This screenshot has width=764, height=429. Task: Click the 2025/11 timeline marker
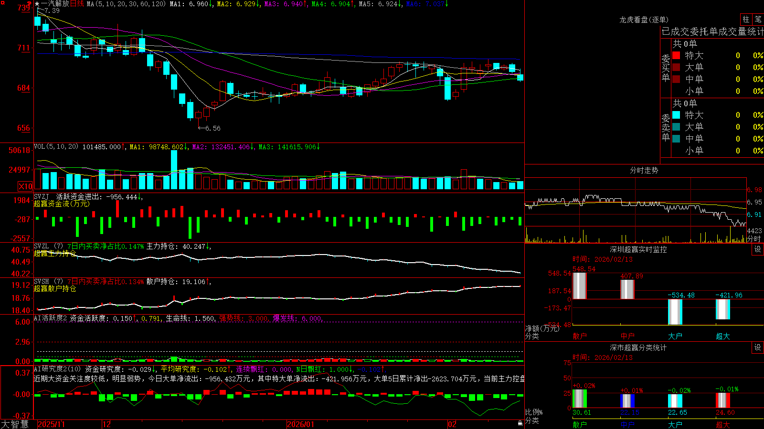[x=51, y=424]
